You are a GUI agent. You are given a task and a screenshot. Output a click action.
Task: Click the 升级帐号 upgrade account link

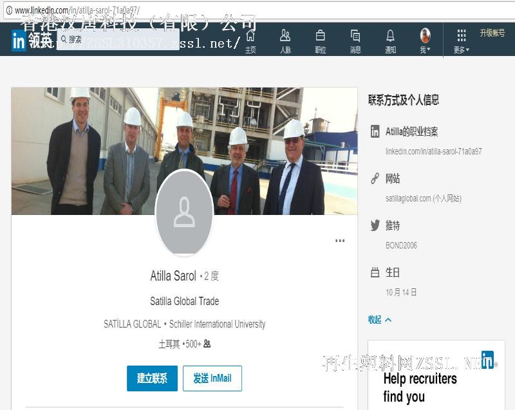(492, 33)
